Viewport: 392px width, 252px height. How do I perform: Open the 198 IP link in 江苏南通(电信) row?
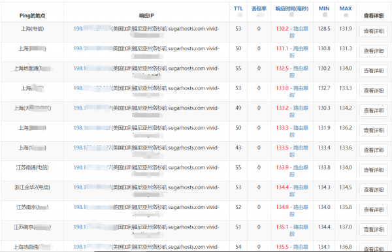click(x=92, y=167)
